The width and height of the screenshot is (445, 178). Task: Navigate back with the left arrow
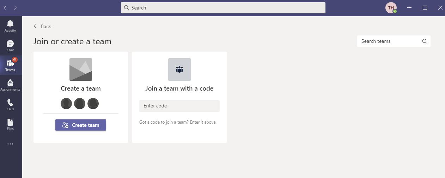[5, 8]
